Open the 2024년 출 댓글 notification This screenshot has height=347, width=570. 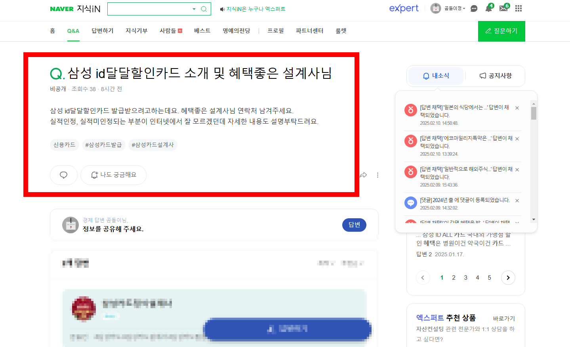[465, 200]
